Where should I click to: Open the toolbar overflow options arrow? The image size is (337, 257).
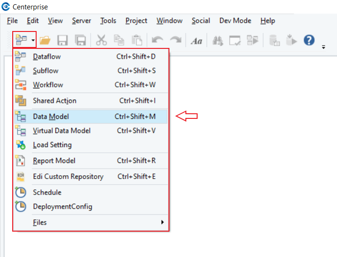tap(323, 47)
